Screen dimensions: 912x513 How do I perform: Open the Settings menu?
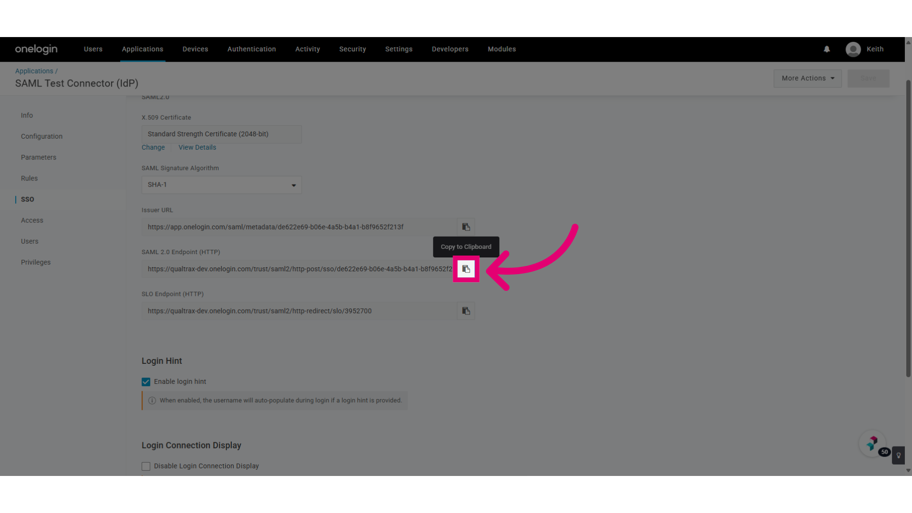(x=399, y=49)
